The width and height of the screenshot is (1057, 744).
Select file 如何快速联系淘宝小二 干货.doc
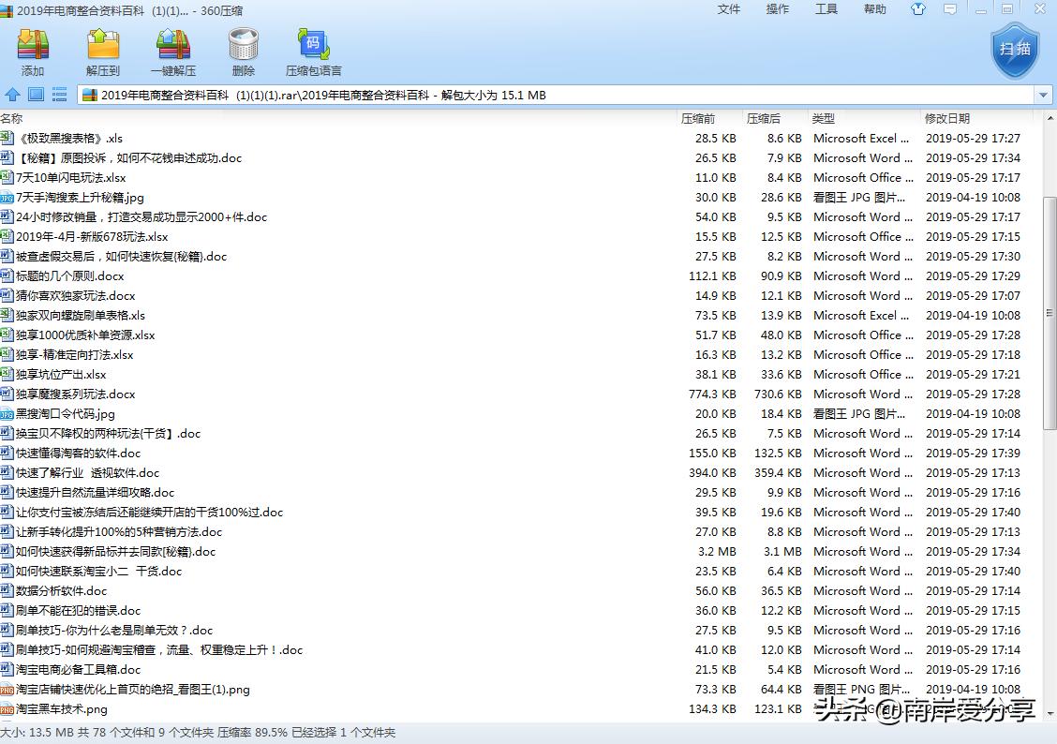click(x=99, y=572)
